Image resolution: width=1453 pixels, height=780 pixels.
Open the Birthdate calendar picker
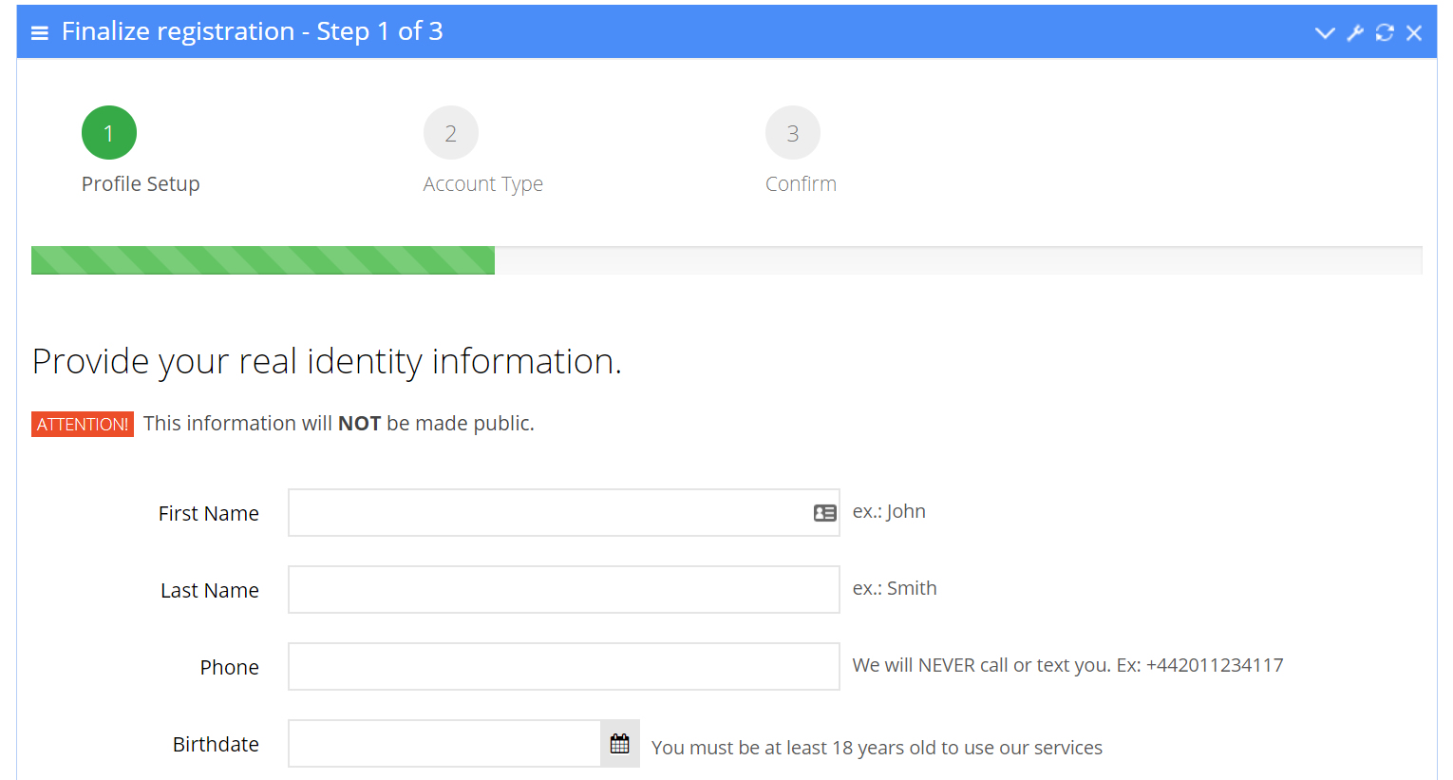click(x=620, y=744)
